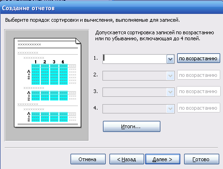This screenshot has height=169, width=223.
Task: Click the Создание отчетов title bar
Action: [111, 8]
